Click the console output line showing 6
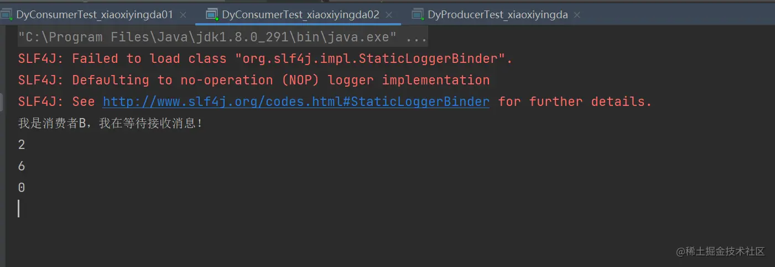The height and width of the screenshot is (267, 775). 22,166
